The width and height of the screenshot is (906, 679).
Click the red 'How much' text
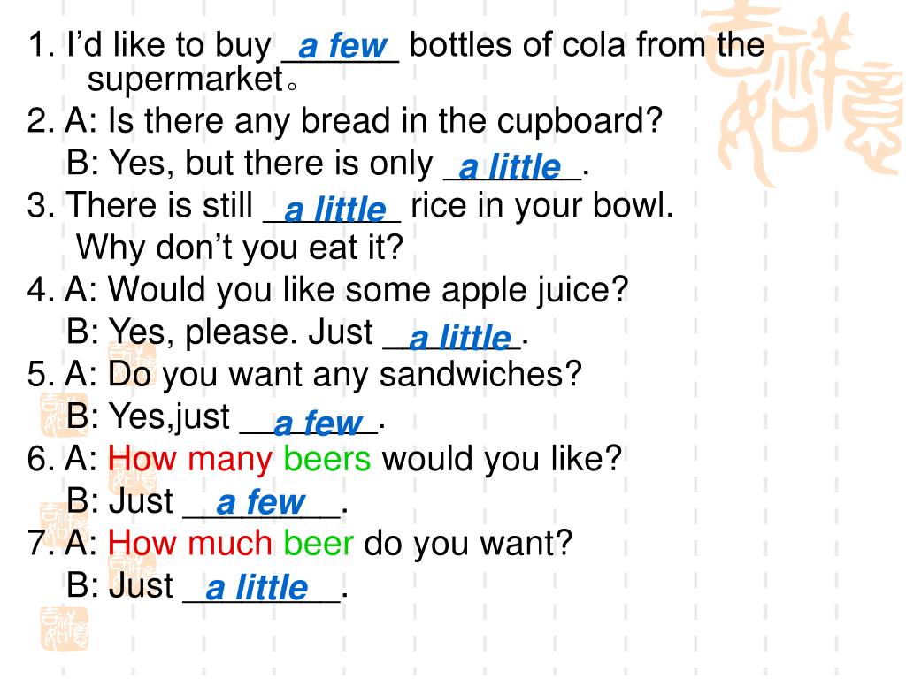click(x=190, y=544)
